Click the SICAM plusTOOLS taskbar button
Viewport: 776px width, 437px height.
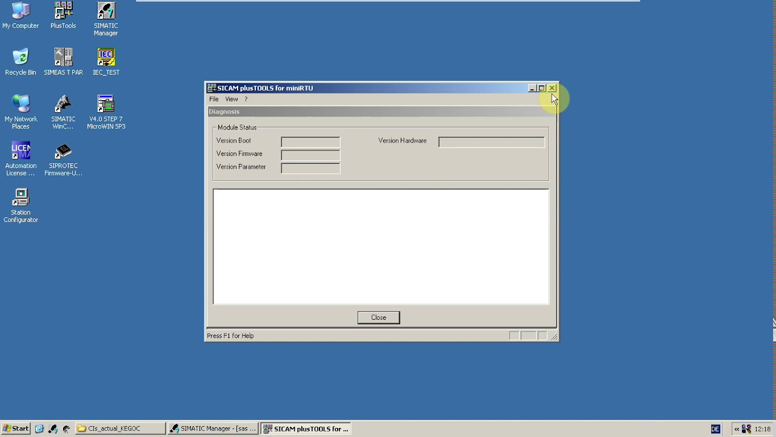click(x=306, y=429)
